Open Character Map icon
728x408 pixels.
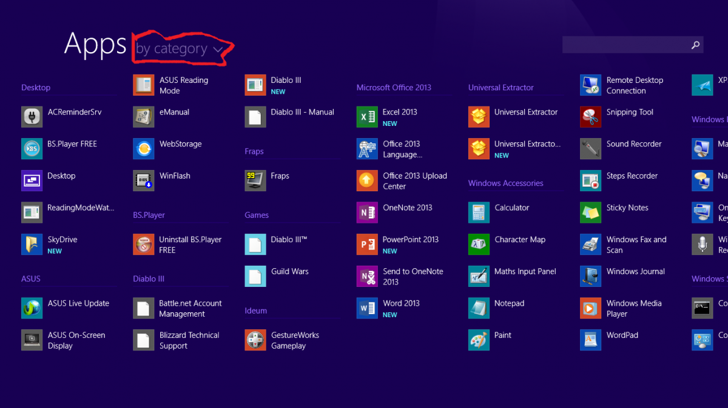479,245
